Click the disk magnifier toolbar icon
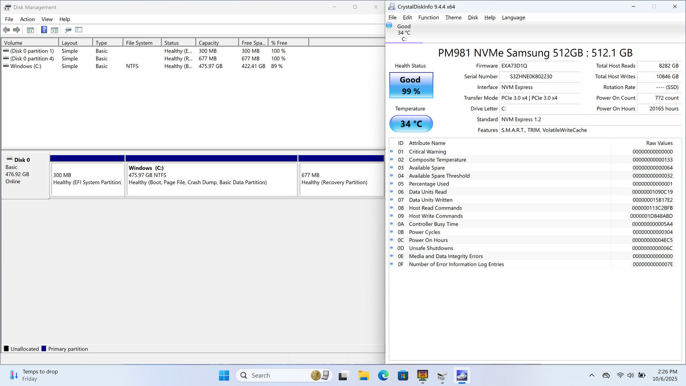The height and width of the screenshot is (386, 686). coord(68,30)
